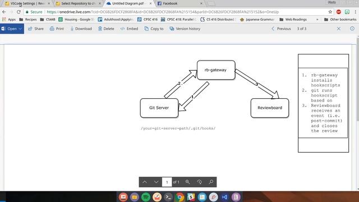Click the hooks path text below Git Server
The width and height of the screenshot is (359, 202).
[x=178, y=128]
